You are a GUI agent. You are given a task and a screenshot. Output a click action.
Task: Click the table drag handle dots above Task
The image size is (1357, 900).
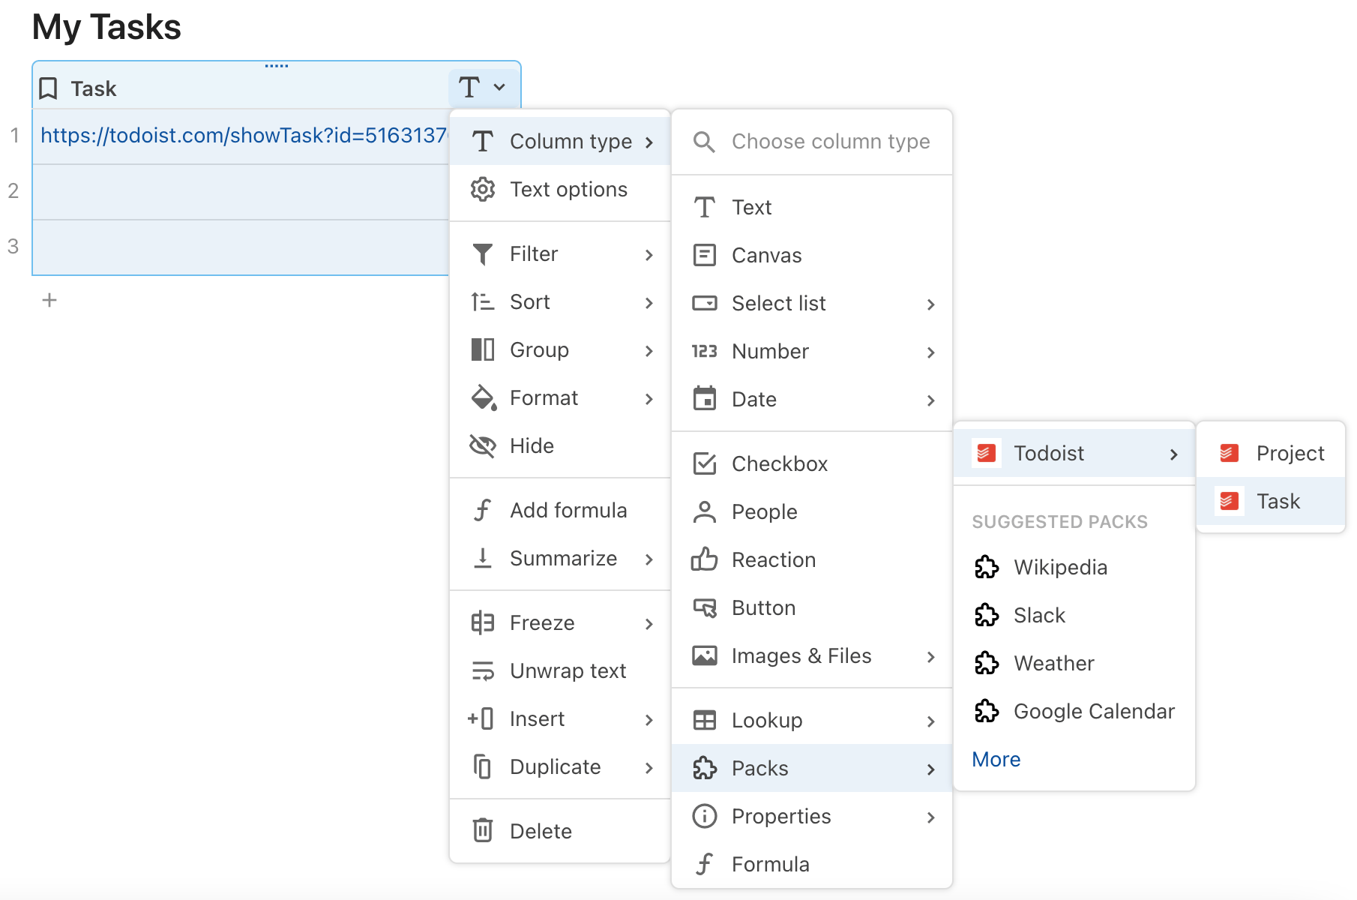277,66
